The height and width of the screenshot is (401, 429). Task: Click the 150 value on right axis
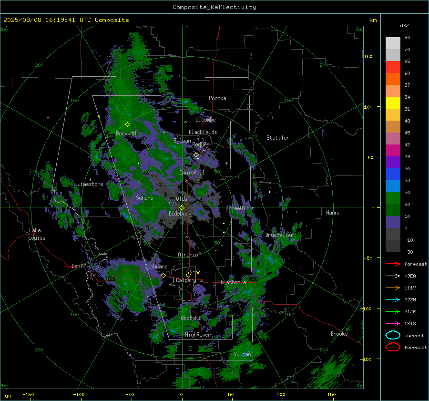click(368, 56)
